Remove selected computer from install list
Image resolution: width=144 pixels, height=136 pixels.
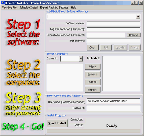click(x=92, y=74)
